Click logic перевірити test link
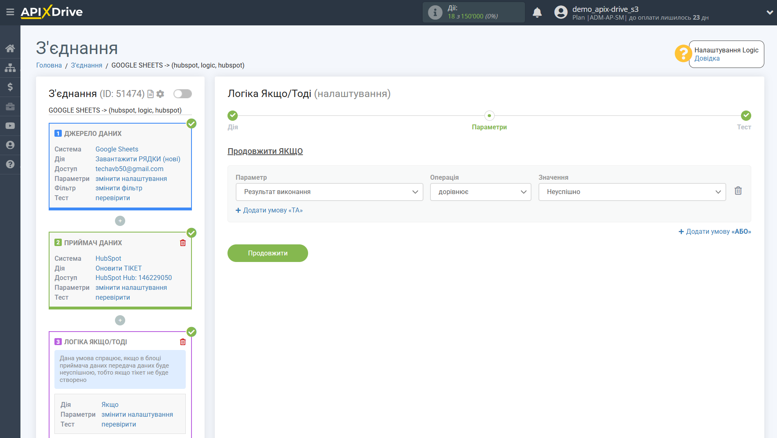 (x=119, y=424)
